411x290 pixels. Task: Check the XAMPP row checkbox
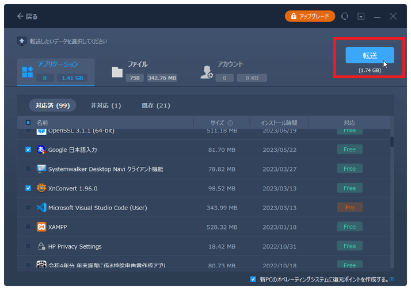pyautogui.click(x=28, y=227)
